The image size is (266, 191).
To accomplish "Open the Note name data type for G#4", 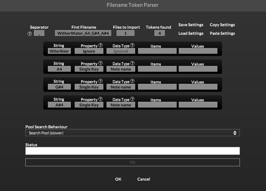I will coord(121,87).
